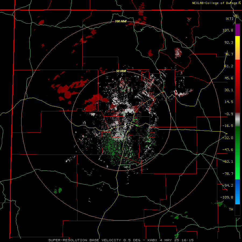Screen dimensions: 242x242
Task: Select the 92.3 velocity scale value
Action: click(x=229, y=42)
